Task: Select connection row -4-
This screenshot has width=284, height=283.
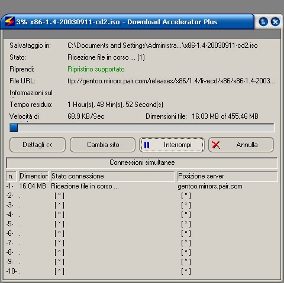Action: pos(9,214)
